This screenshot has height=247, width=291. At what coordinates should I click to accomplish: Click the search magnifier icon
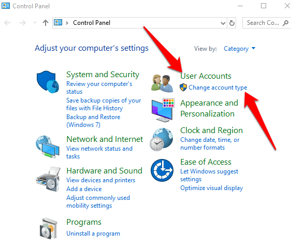(x=285, y=23)
